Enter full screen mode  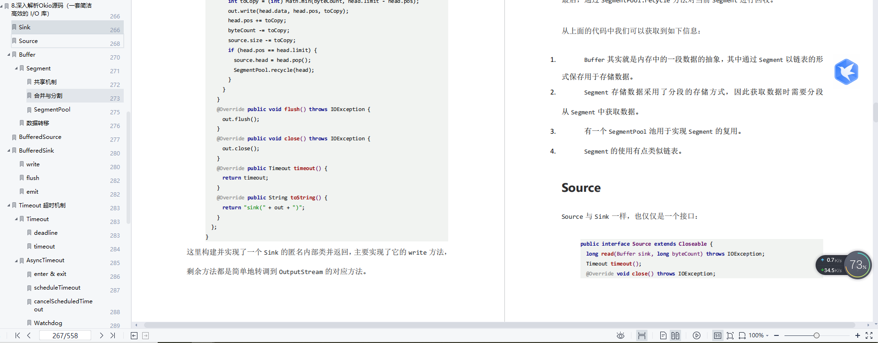click(869, 335)
